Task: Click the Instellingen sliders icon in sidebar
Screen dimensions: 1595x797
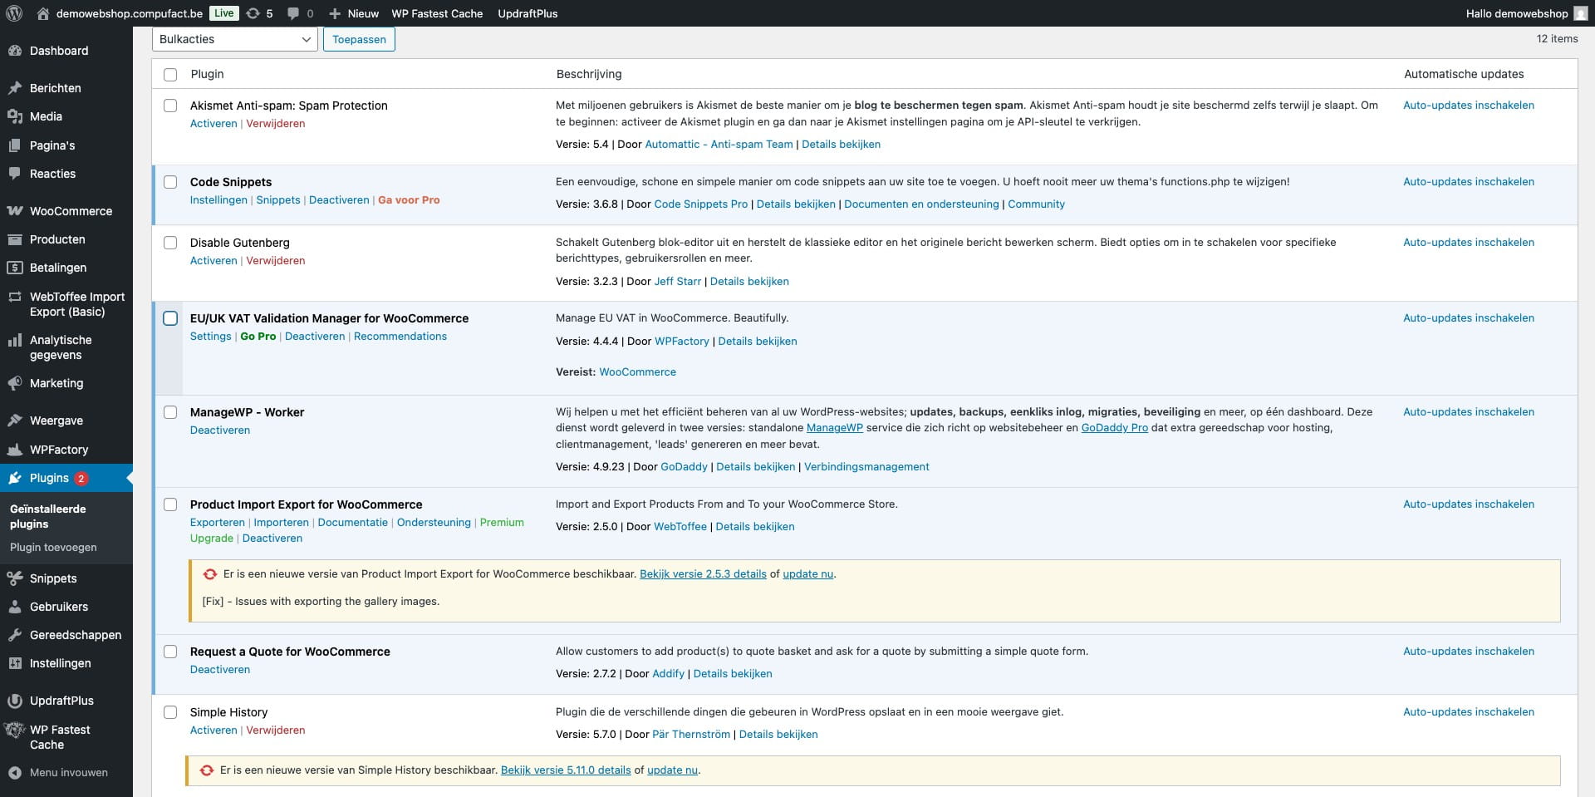Action: coord(15,663)
